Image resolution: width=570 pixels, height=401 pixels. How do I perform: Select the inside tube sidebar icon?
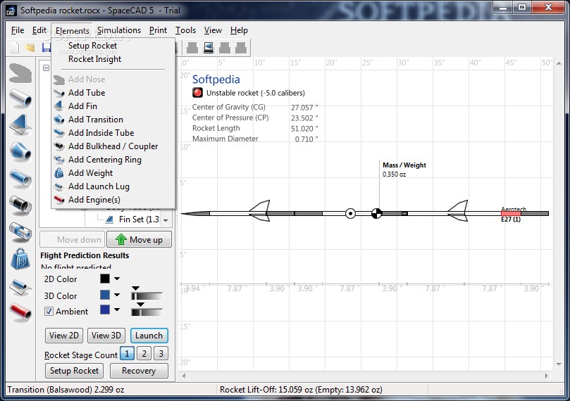(20, 179)
